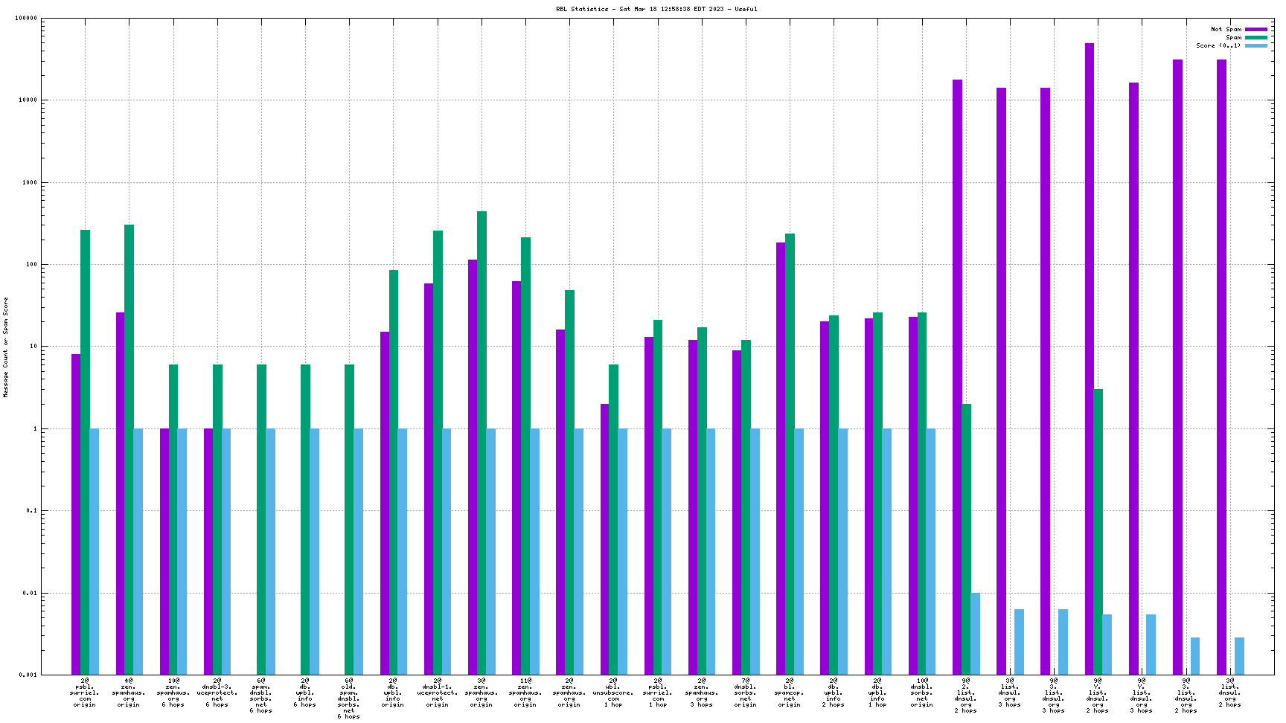1286x723 pixels.
Task: Click the dnsbl-3.uceprotect.net 6 hops label
Action: click(217, 693)
